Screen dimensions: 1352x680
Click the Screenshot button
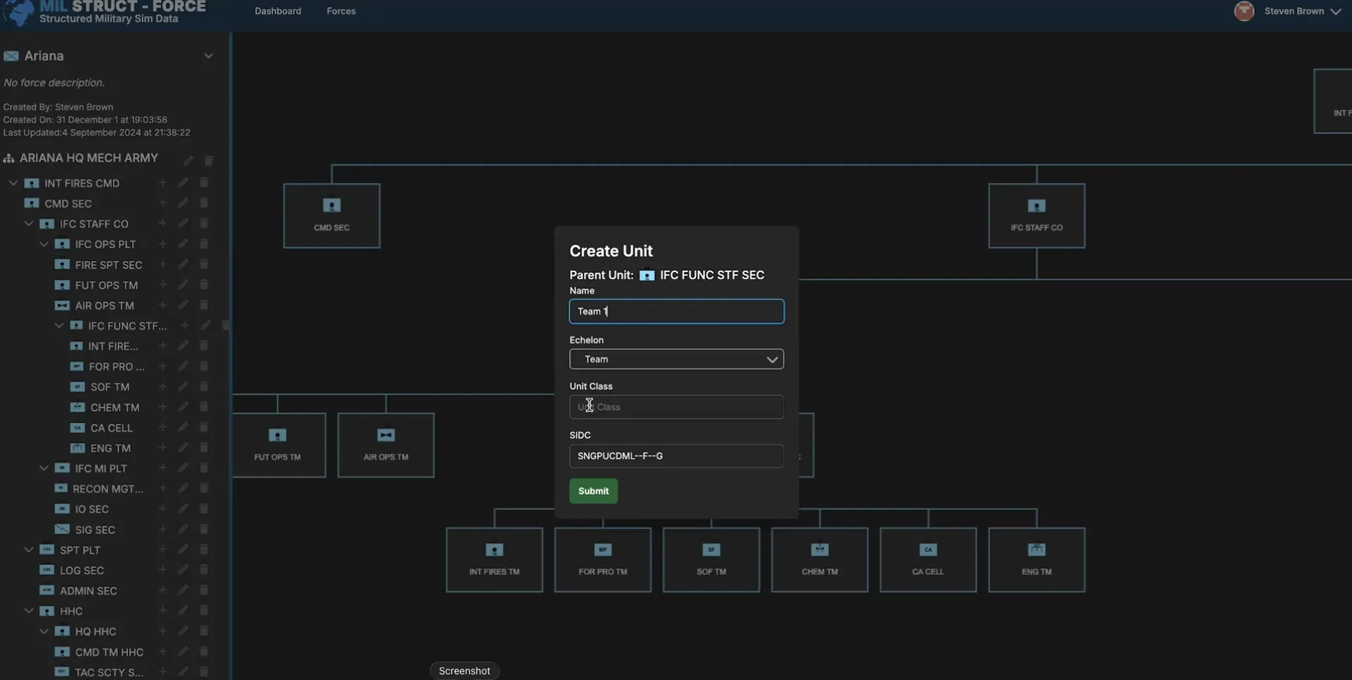tap(464, 670)
